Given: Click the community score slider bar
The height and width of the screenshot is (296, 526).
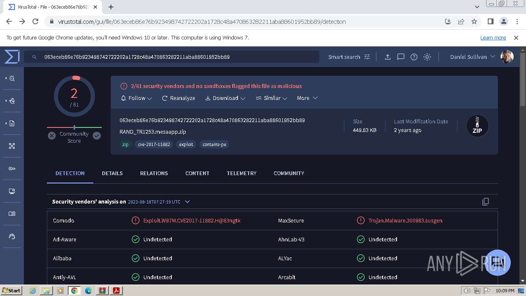Looking at the screenshot, I should pyautogui.click(x=74, y=127).
